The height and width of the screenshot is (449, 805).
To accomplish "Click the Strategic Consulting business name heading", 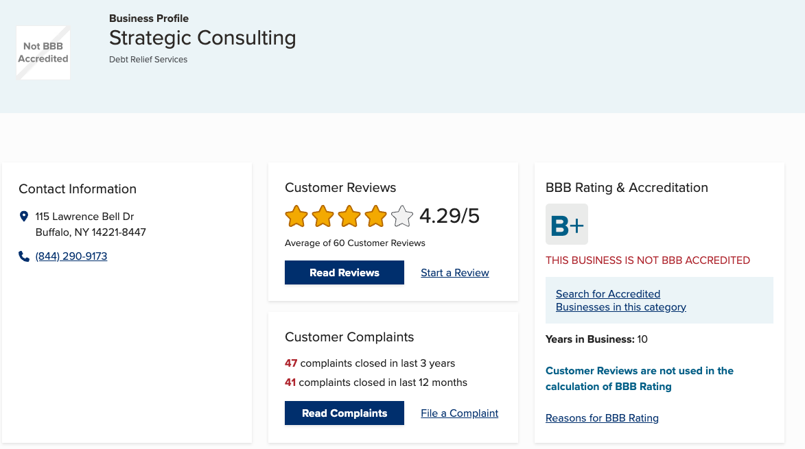I will pos(202,38).
